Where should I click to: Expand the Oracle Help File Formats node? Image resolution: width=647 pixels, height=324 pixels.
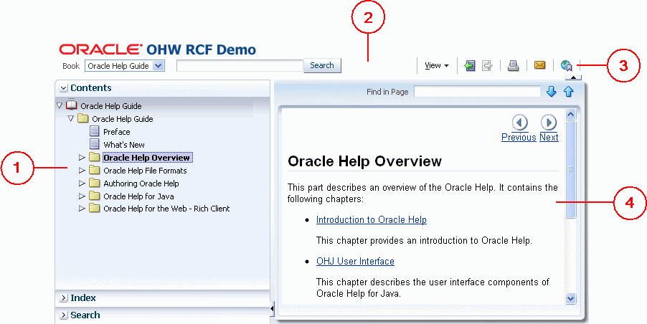(82, 170)
